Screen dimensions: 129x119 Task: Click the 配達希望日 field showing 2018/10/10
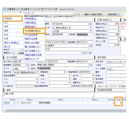[87, 72]
